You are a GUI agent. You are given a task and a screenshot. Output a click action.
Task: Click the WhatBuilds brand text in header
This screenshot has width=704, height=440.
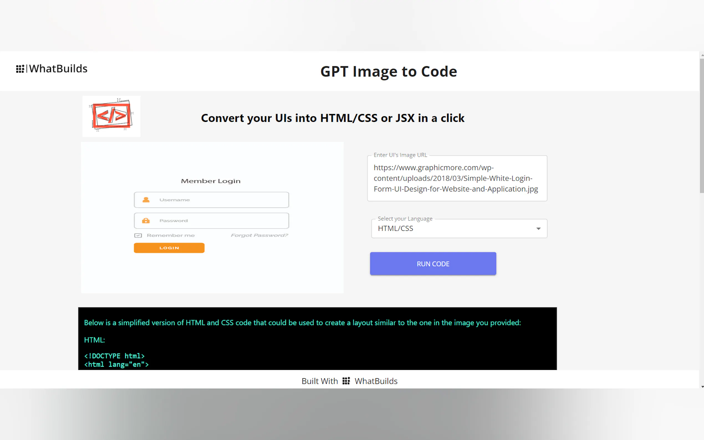pos(58,69)
